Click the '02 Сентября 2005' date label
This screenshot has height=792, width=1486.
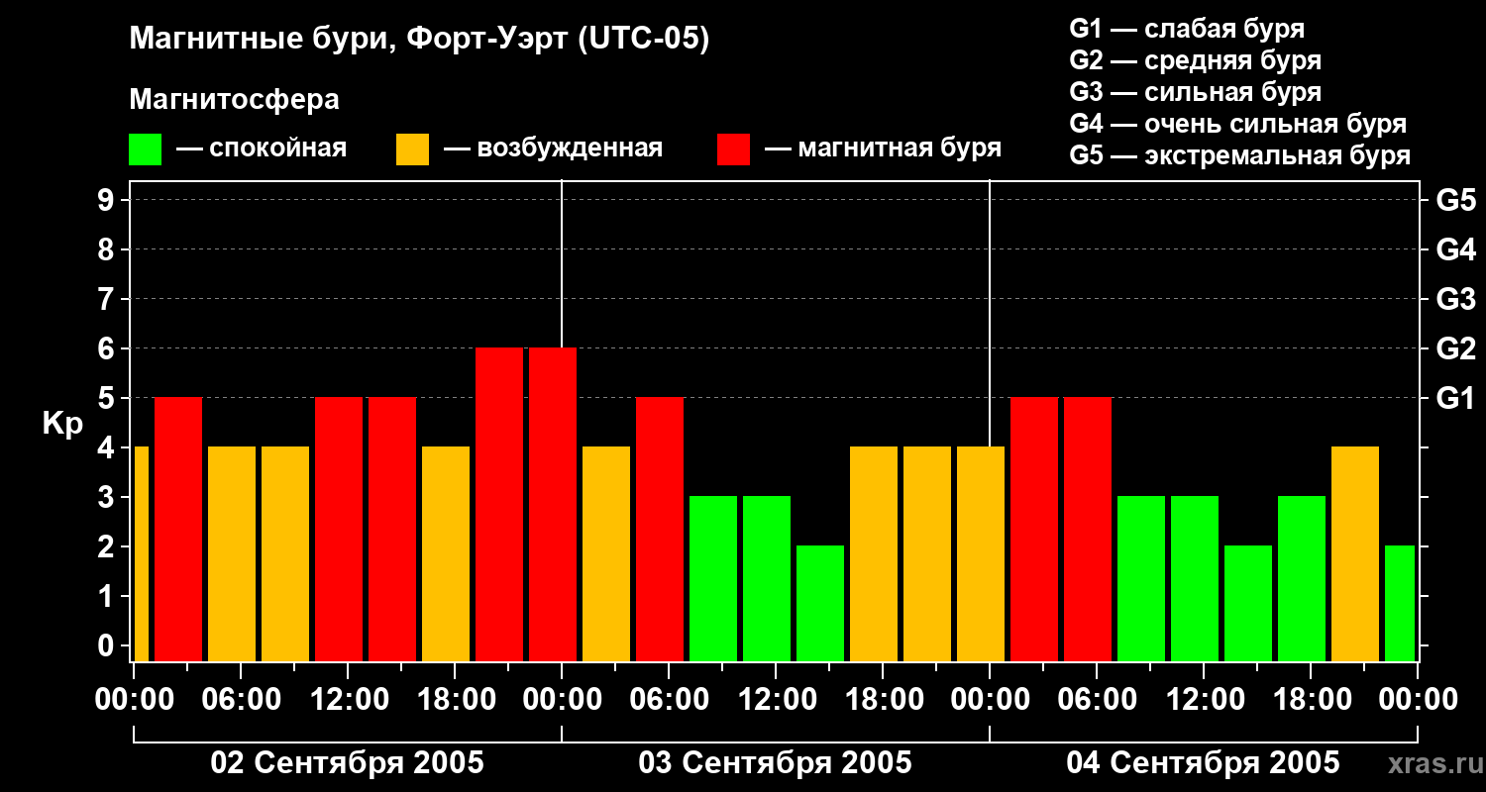click(348, 763)
